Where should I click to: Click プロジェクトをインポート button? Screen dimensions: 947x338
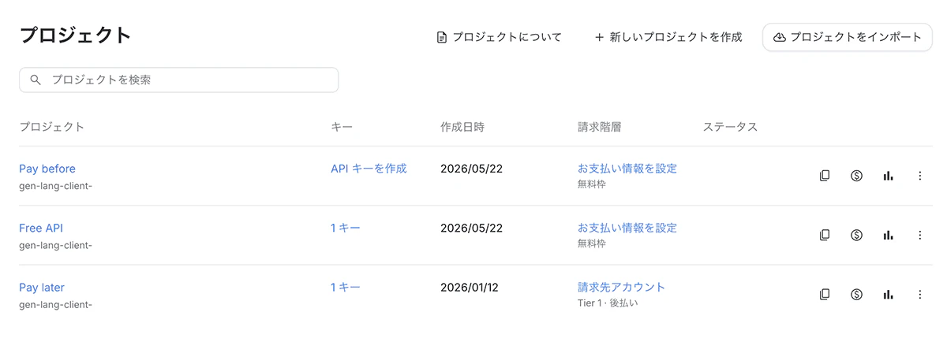848,37
